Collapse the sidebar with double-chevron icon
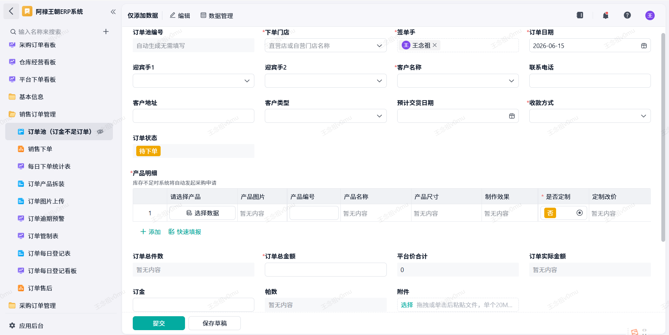Viewport: 669px width, 335px height. click(x=113, y=12)
